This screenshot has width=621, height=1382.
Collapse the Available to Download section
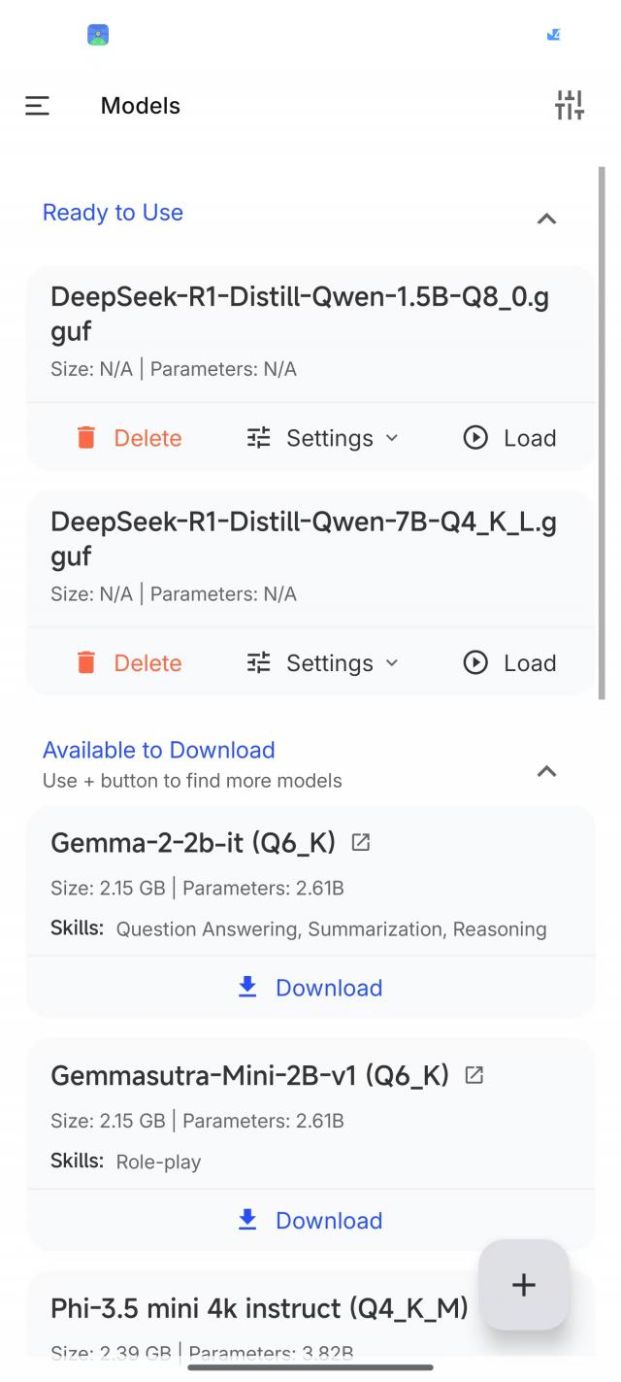coord(547,771)
